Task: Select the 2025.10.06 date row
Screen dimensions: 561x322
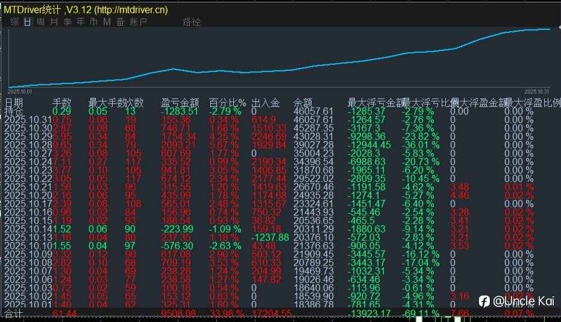Action: point(28,279)
